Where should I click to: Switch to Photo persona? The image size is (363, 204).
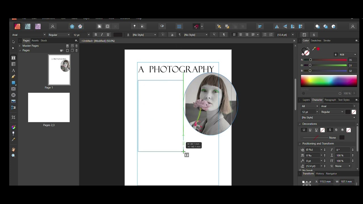pyautogui.click(x=38, y=26)
